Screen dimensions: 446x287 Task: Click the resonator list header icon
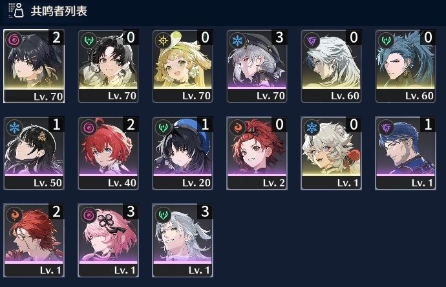click(16, 10)
